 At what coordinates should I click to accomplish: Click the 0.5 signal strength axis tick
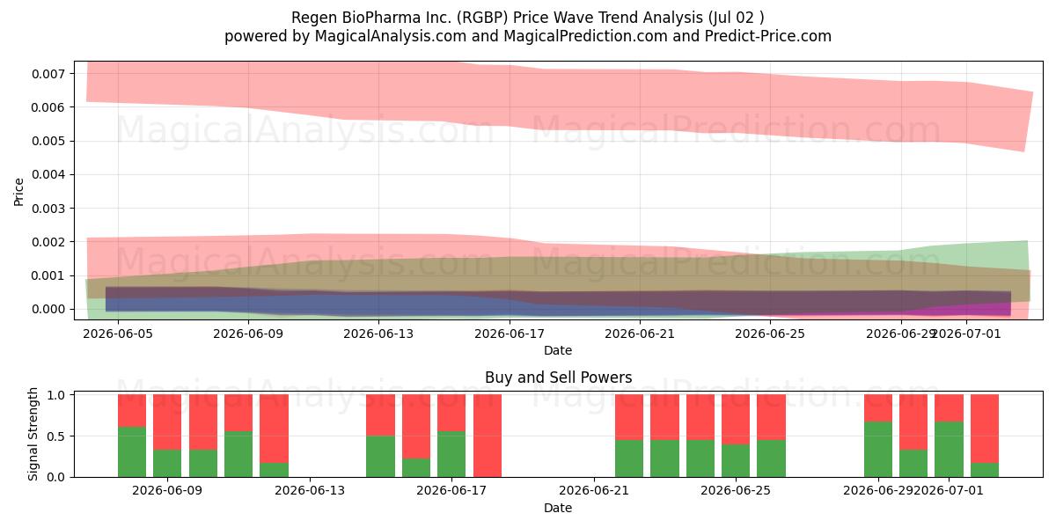[x=58, y=436]
